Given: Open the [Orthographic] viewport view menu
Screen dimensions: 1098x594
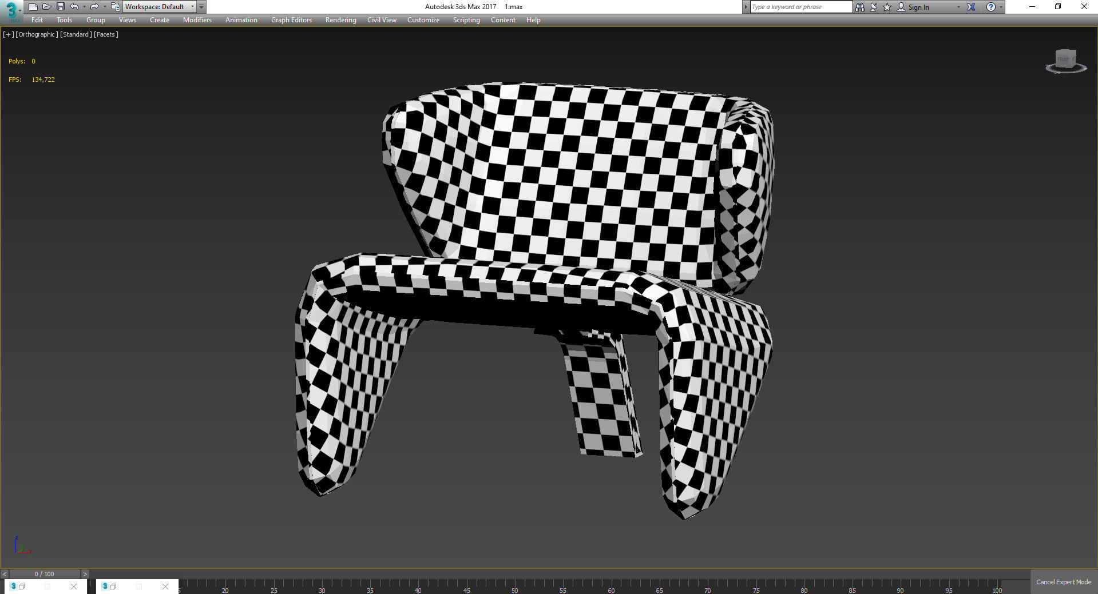Looking at the screenshot, I should [x=37, y=34].
